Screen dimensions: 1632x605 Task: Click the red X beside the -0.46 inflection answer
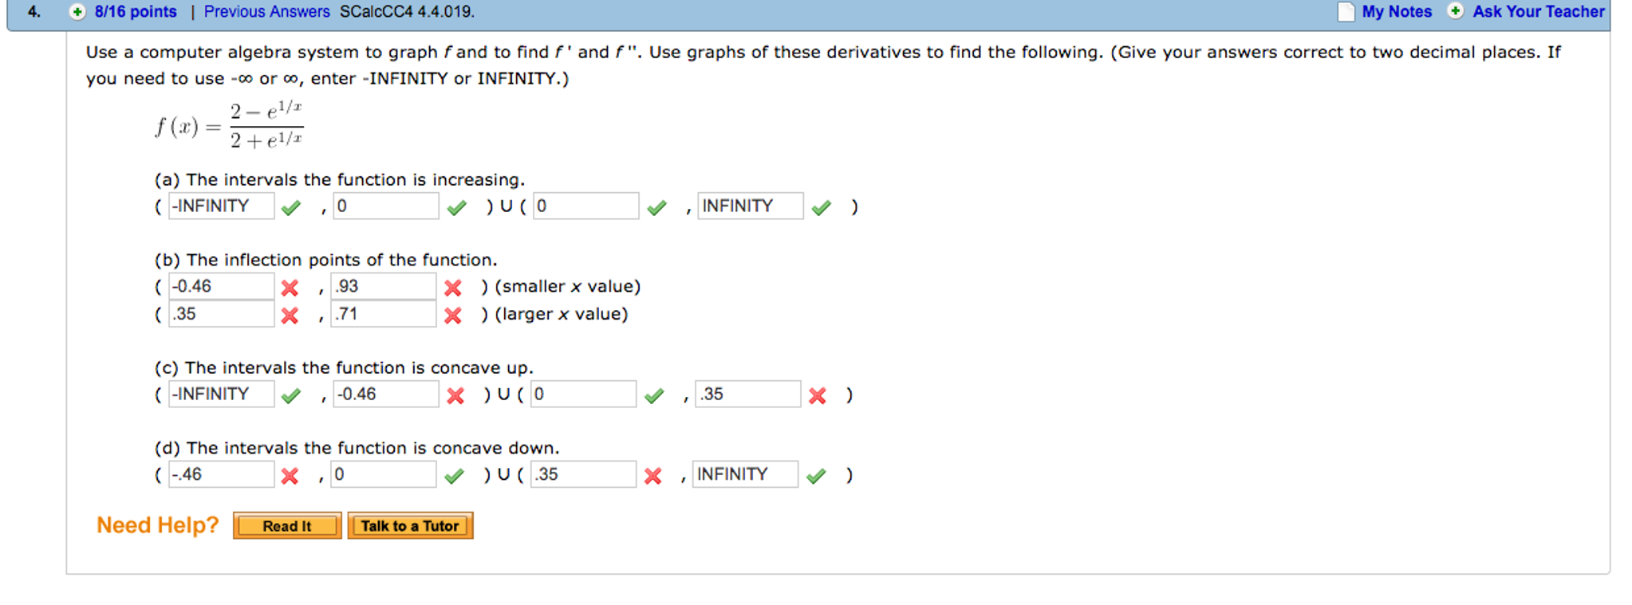(x=292, y=288)
